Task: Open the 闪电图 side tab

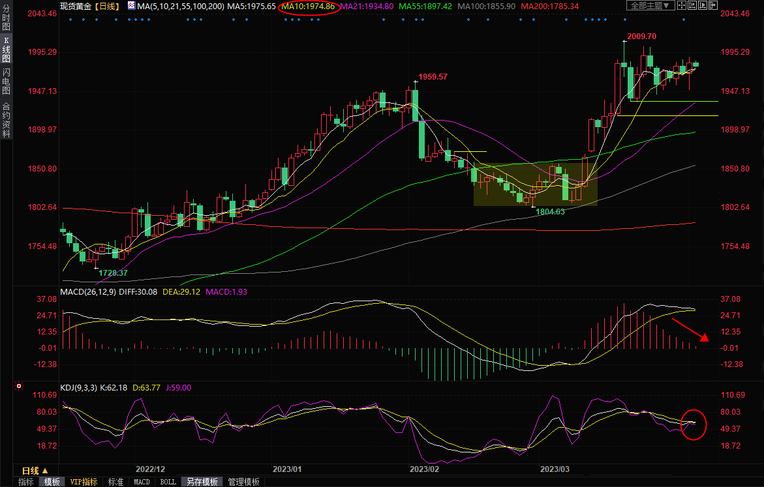Action: 6,81
